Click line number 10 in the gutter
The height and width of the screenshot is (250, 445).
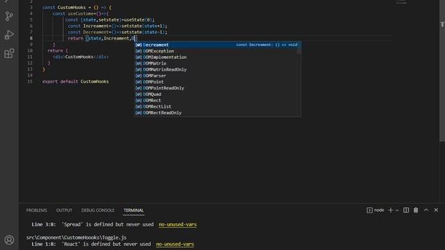point(30,51)
